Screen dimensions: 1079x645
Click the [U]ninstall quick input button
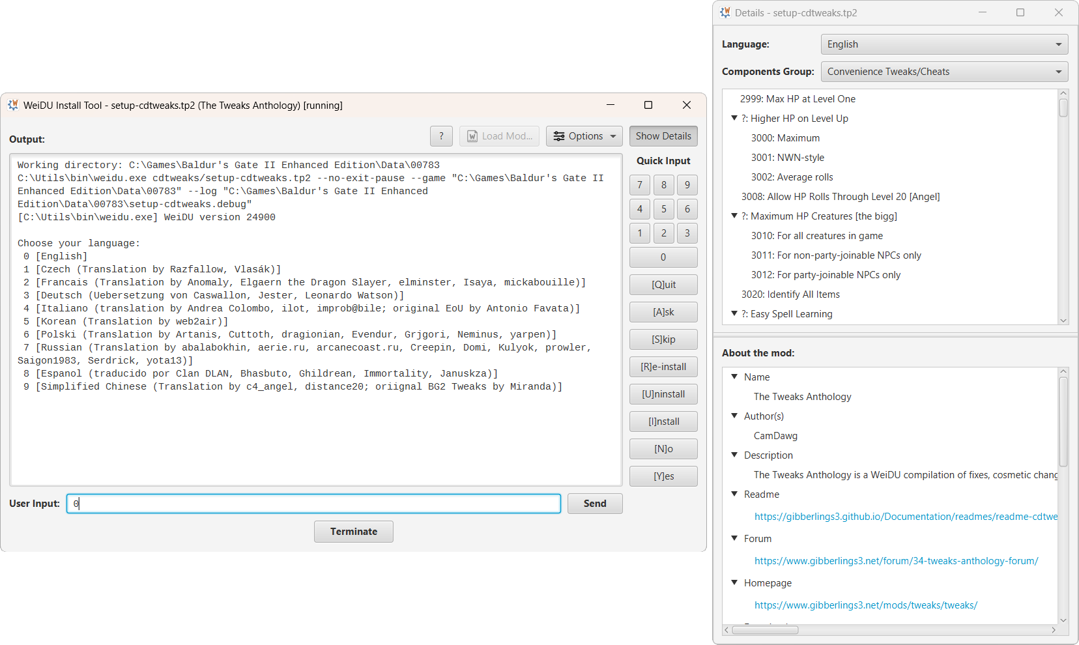click(x=663, y=394)
